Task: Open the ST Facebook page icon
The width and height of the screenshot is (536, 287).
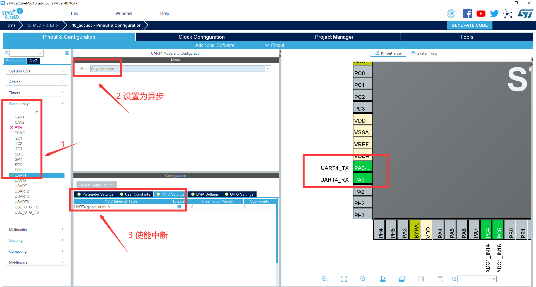Action: point(467,14)
